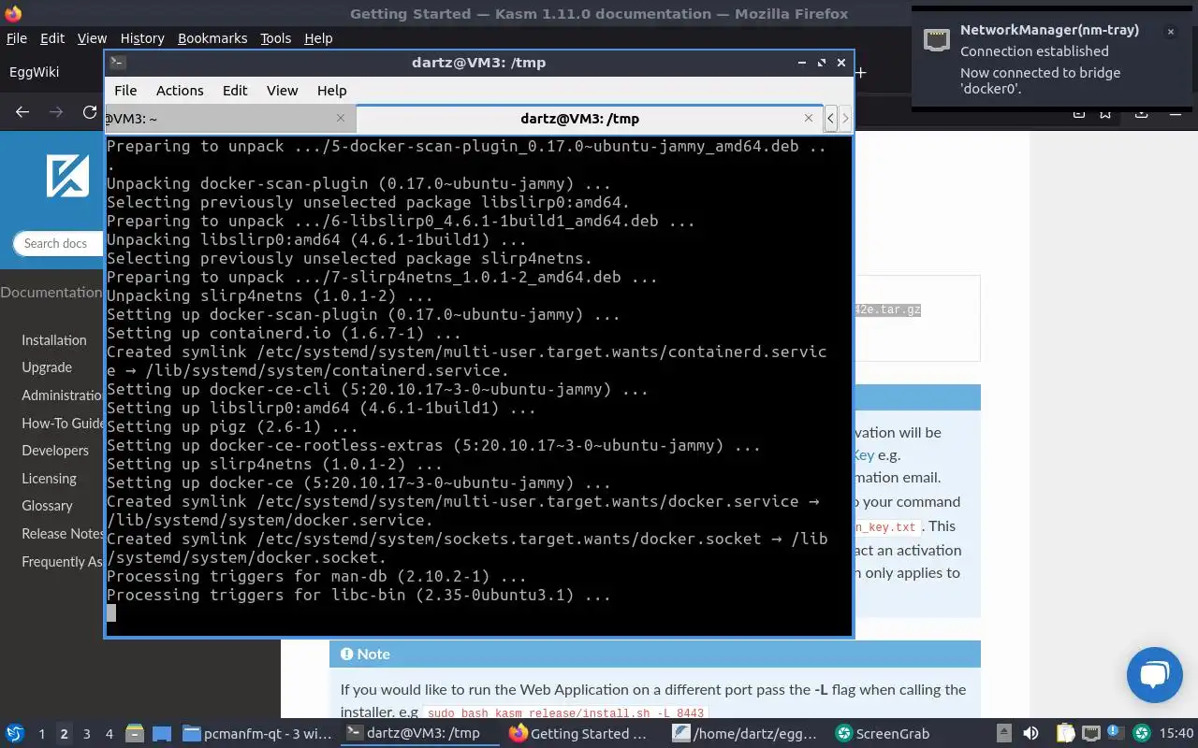Open the terminal Actions menu
The width and height of the screenshot is (1198, 748).
(x=180, y=91)
